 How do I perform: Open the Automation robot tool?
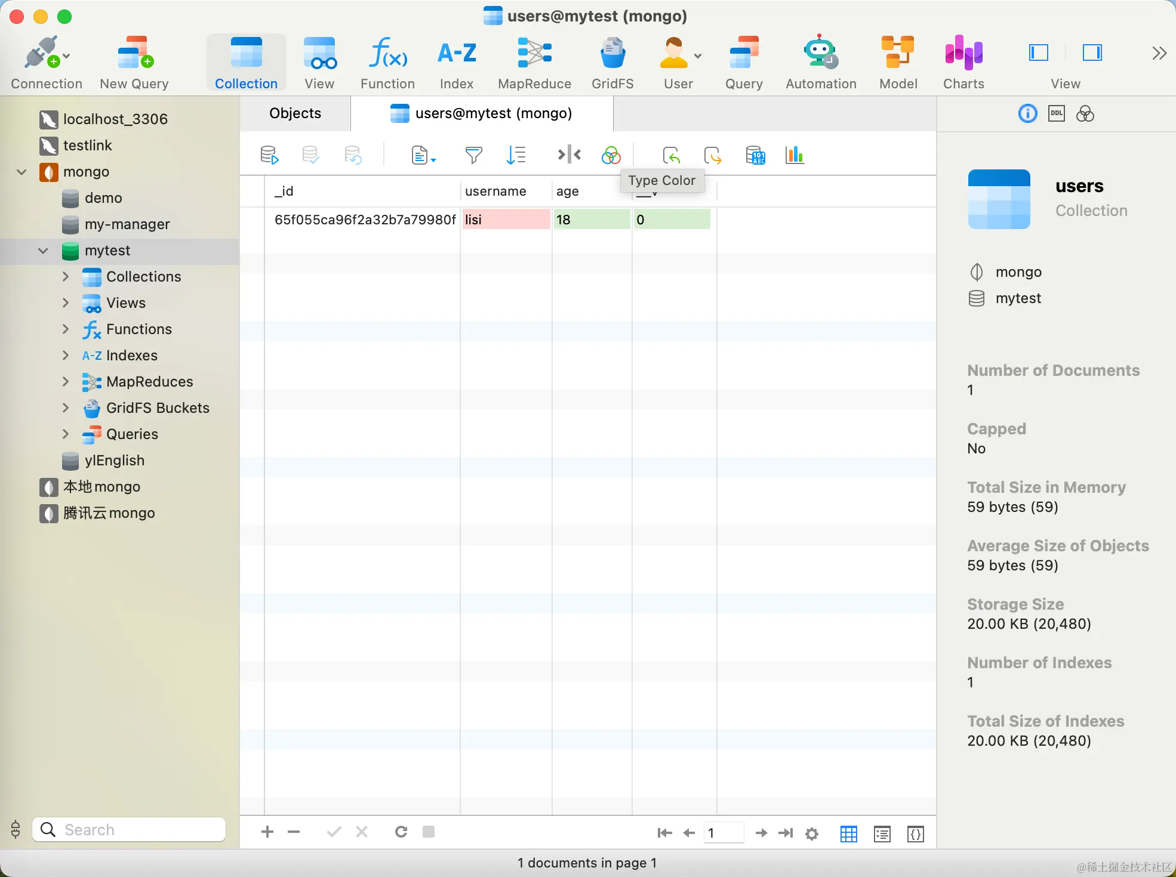(x=820, y=63)
